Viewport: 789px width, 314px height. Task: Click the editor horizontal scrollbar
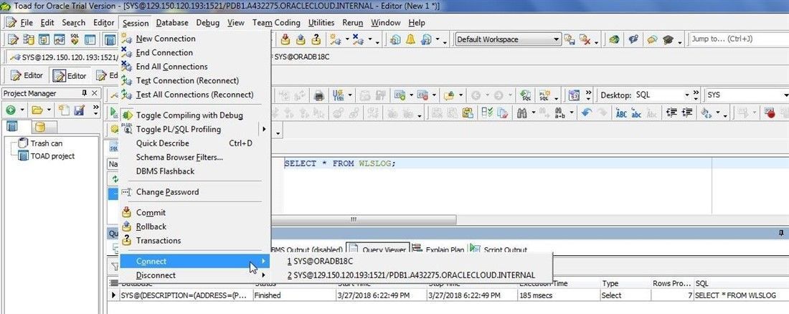click(364, 220)
